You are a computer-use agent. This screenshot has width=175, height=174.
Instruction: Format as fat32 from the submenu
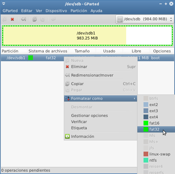156,129
